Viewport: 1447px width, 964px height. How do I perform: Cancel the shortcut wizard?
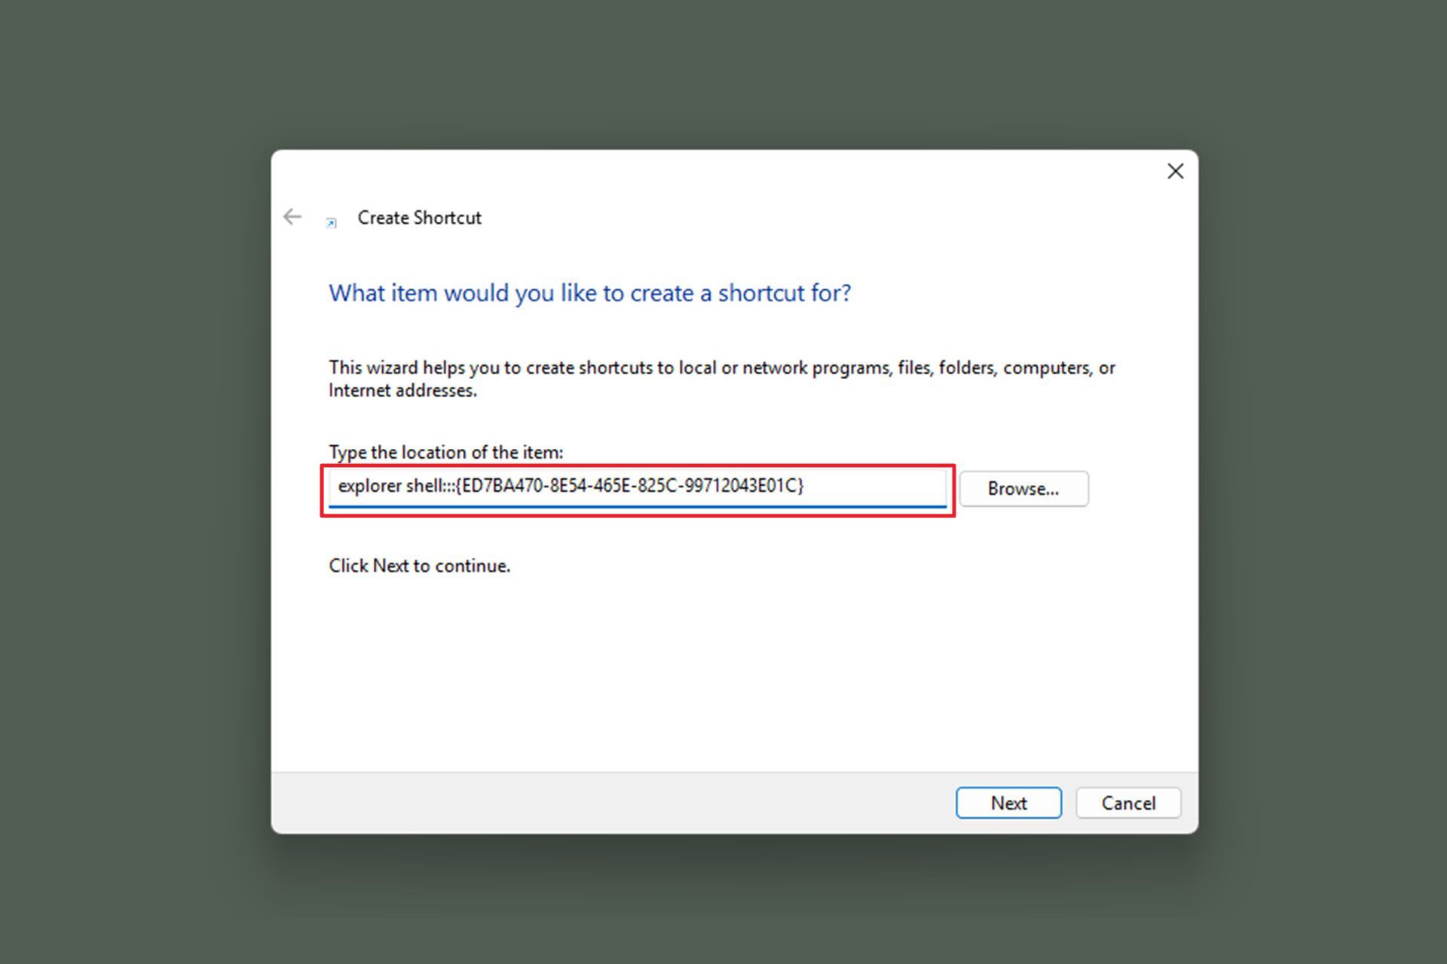tap(1127, 803)
